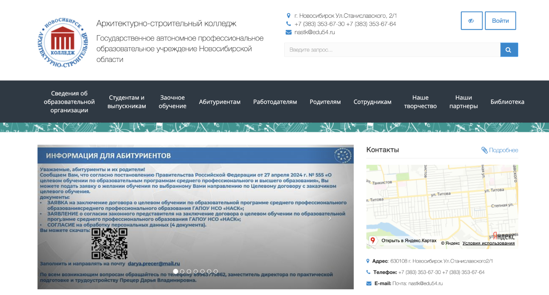Select the fourth carousel slide dot

196,271
